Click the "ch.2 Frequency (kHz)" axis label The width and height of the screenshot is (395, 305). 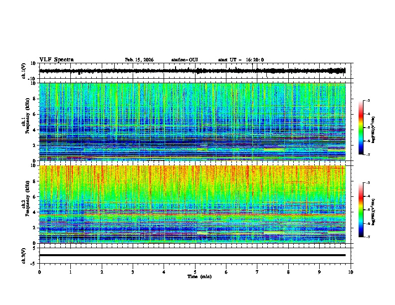(25, 198)
